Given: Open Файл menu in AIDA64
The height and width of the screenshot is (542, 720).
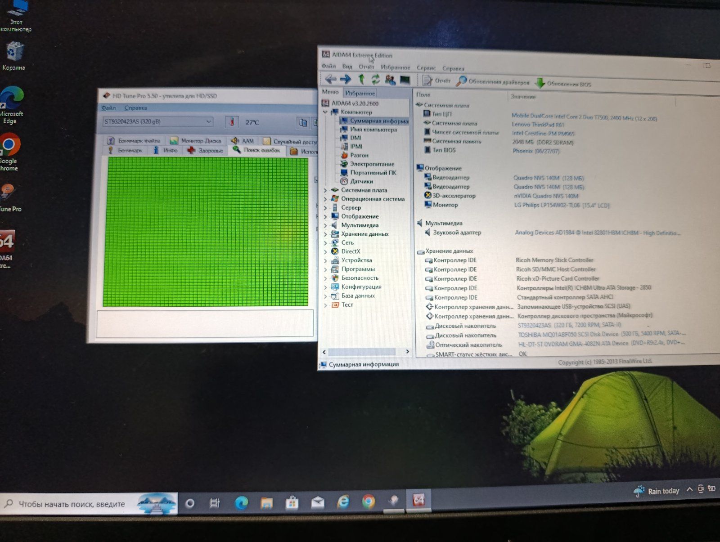Looking at the screenshot, I should 328,66.
